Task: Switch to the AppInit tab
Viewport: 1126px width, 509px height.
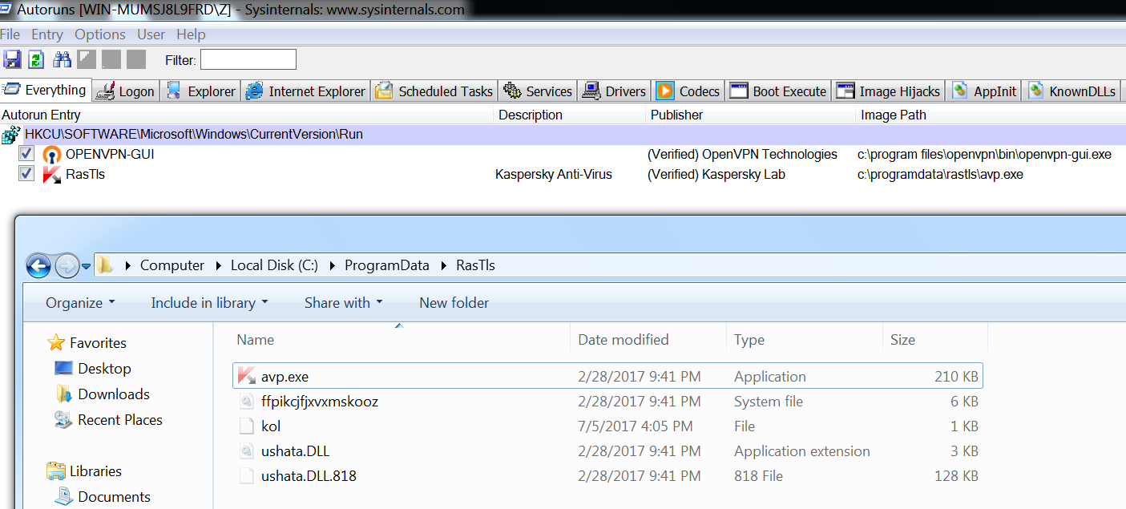Action: click(984, 91)
